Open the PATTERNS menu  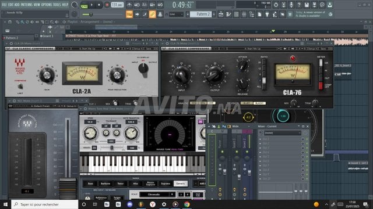pos(26,5)
